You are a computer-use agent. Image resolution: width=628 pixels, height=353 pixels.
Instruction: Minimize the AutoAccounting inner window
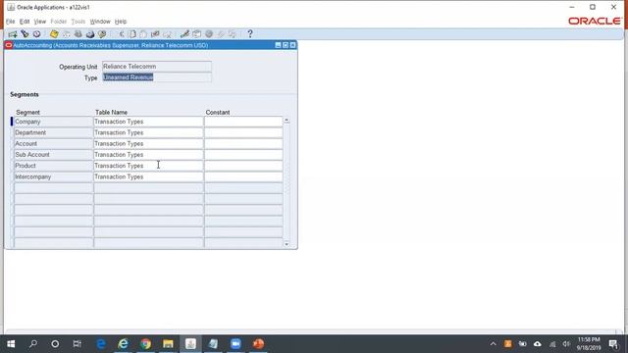[278, 45]
